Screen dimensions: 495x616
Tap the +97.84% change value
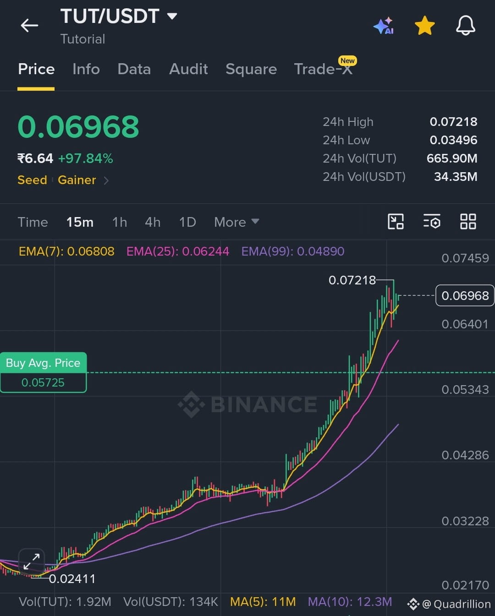click(86, 158)
